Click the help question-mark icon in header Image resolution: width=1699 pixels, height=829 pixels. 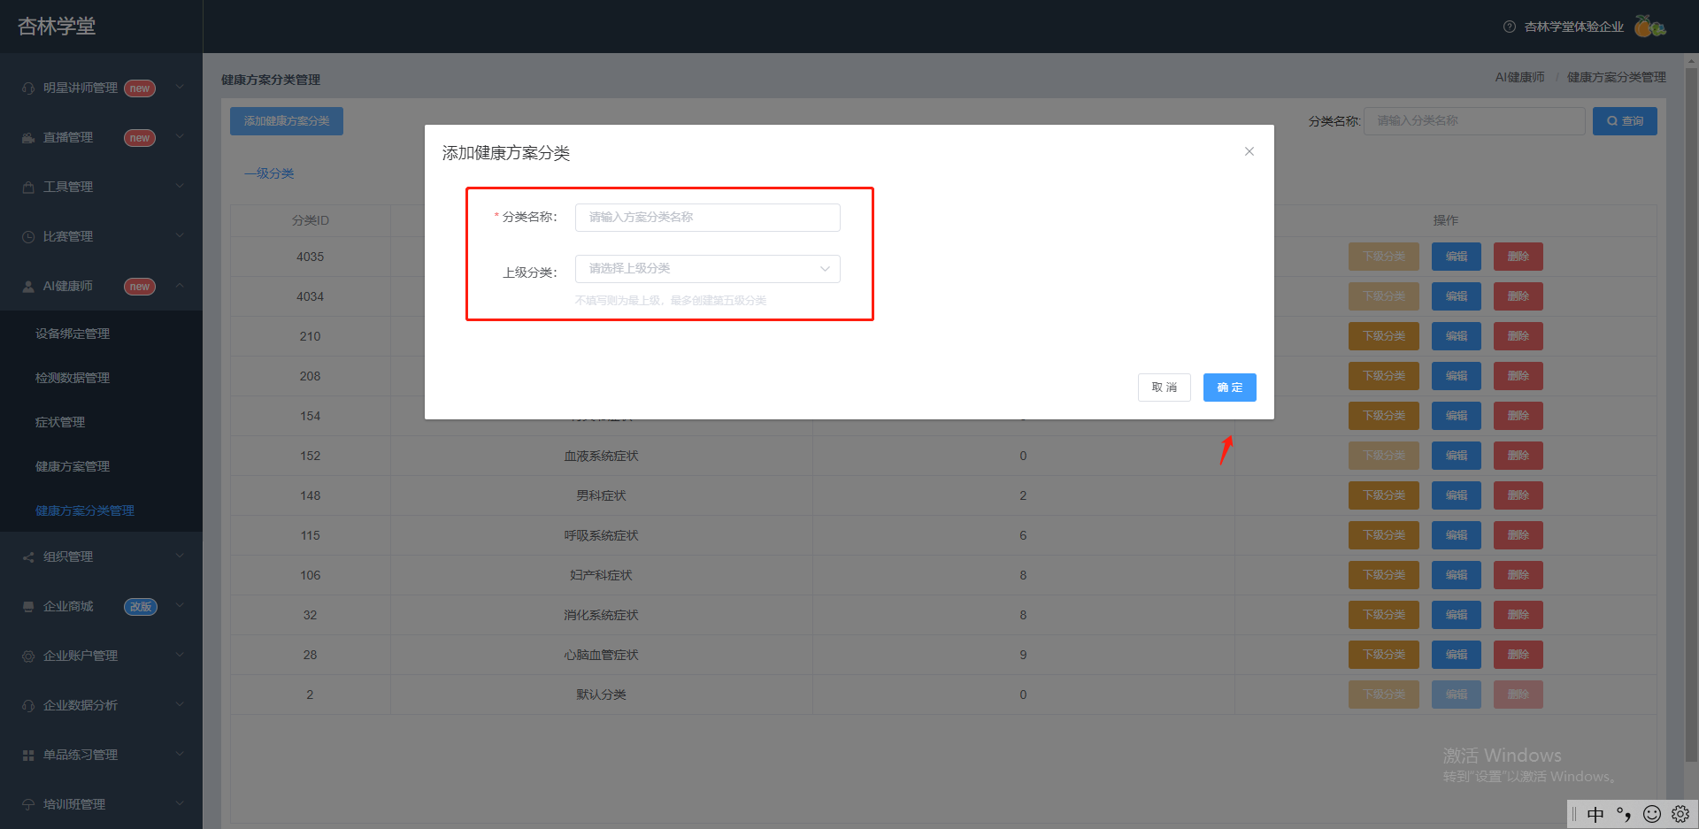(1510, 27)
